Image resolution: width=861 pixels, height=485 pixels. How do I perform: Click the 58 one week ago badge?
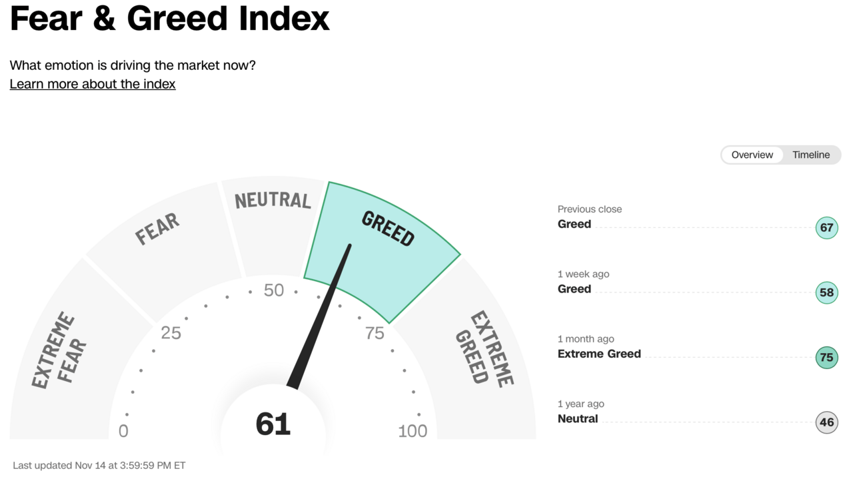(x=826, y=292)
